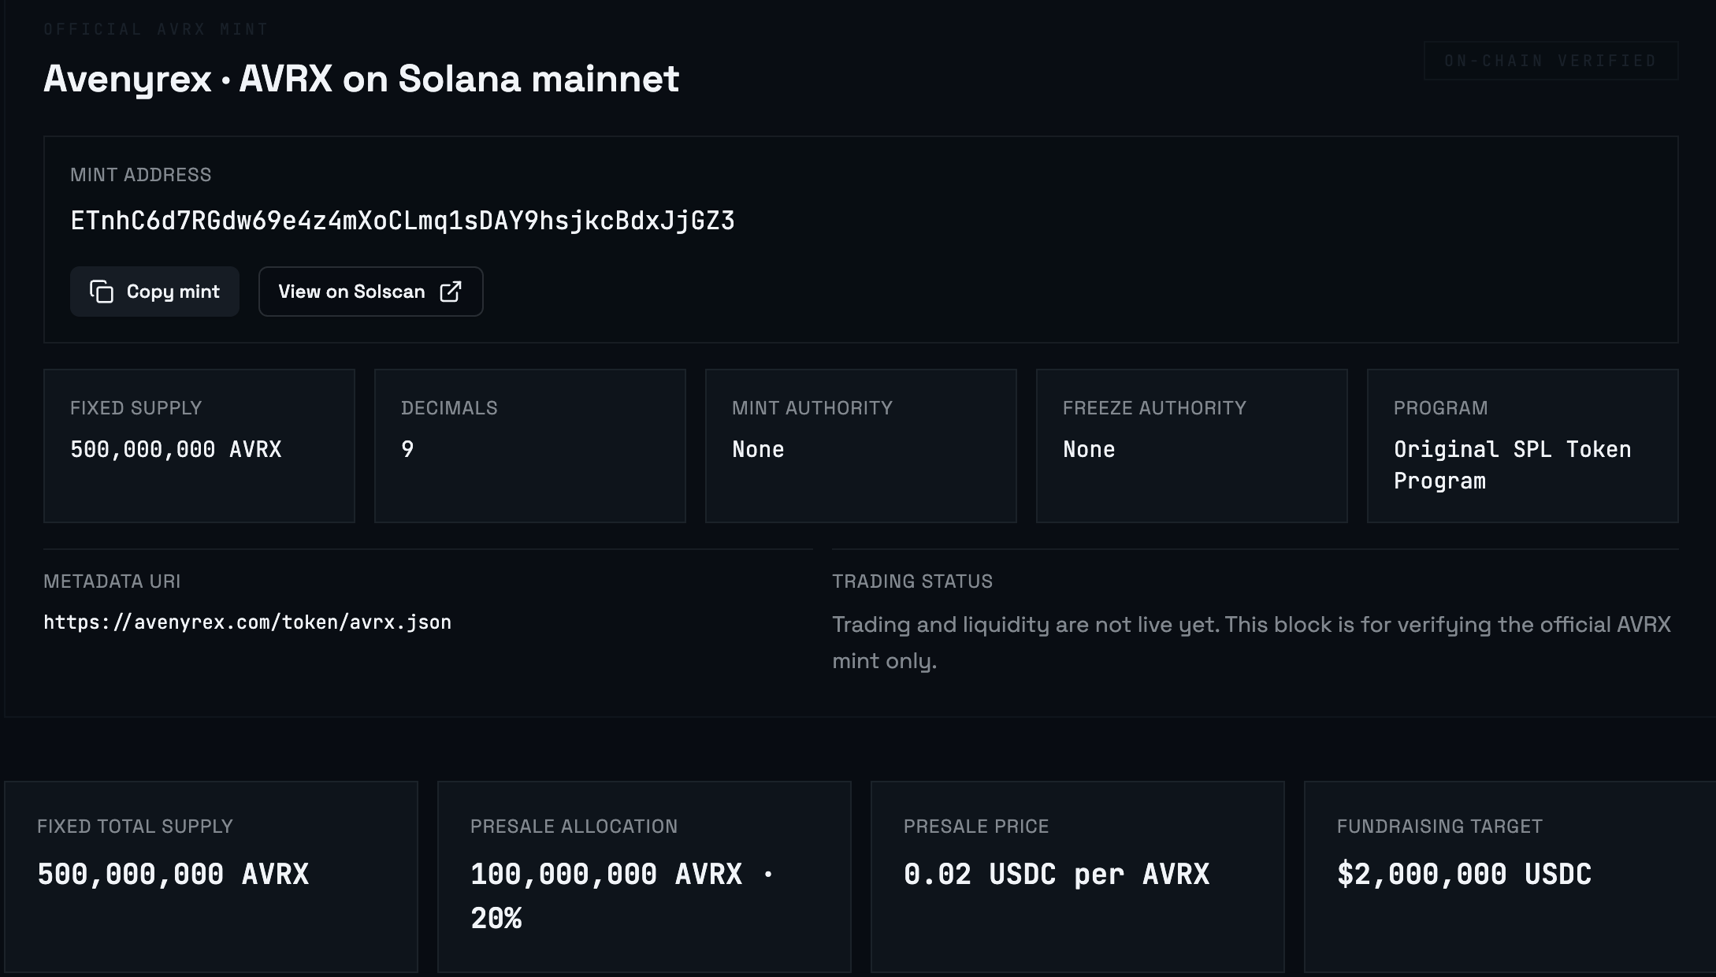
Task: Click the Trading Status description text
Action: [1251, 642]
